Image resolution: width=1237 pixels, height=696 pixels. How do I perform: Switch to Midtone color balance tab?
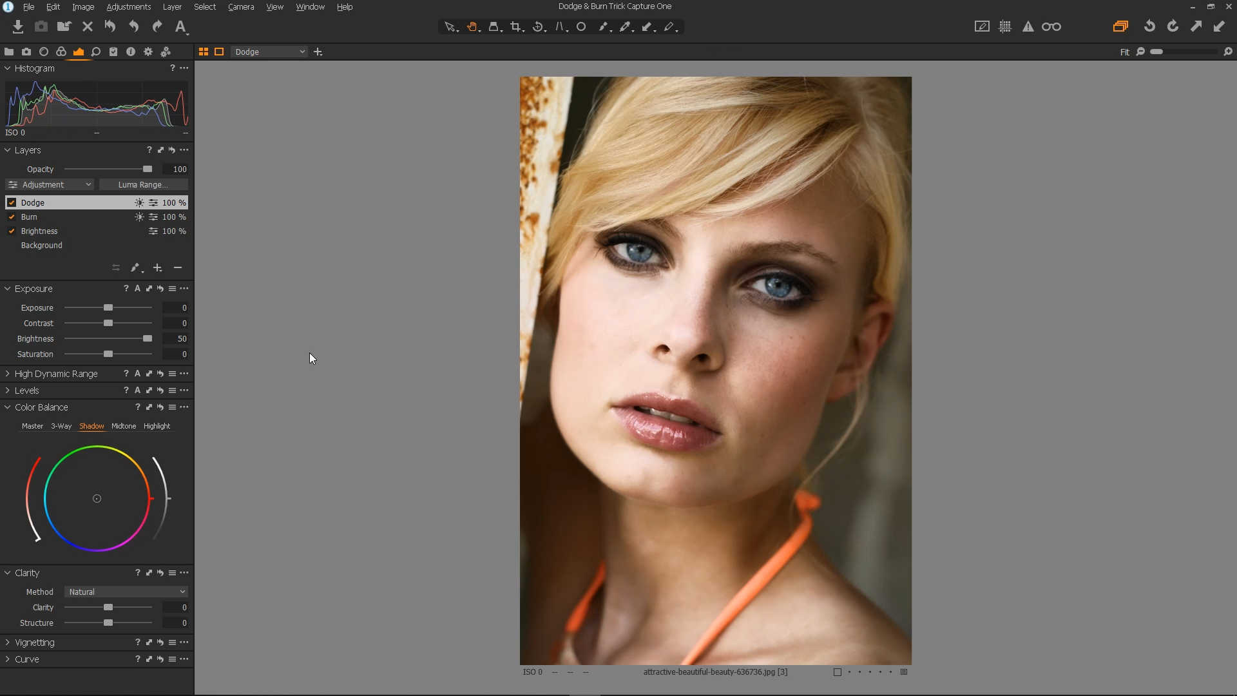(124, 427)
